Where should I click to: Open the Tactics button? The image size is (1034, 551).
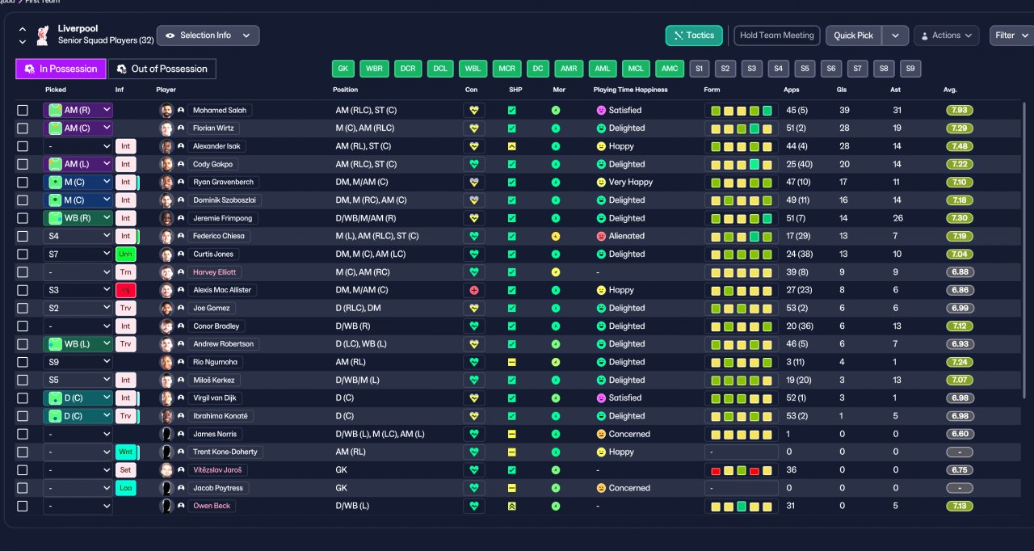pos(694,36)
